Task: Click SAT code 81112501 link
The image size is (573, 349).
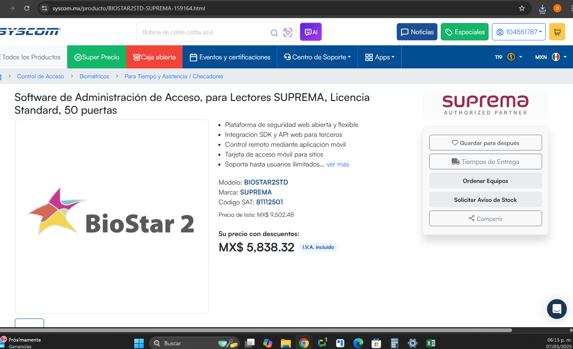Action: tap(269, 202)
